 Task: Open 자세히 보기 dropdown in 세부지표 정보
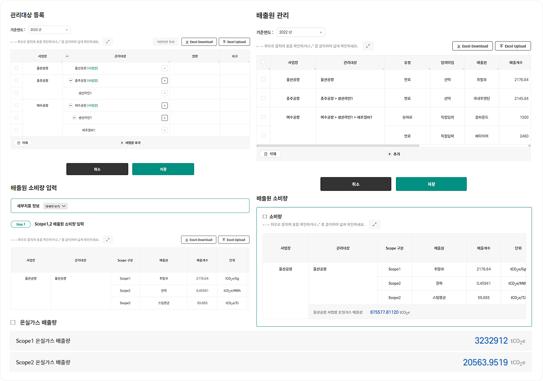56,206
